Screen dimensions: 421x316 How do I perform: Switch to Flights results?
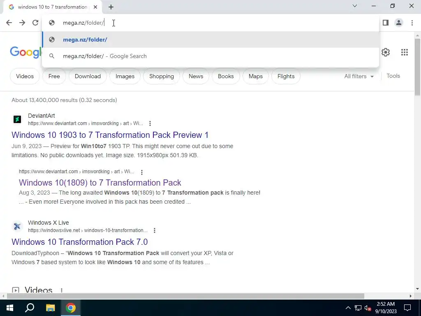[x=286, y=76]
